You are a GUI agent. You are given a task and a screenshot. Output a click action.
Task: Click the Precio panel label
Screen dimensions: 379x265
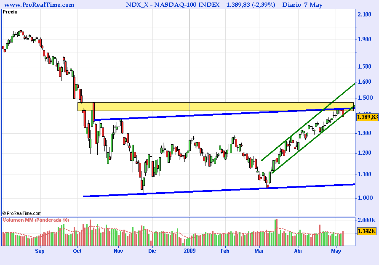click(10, 12)
